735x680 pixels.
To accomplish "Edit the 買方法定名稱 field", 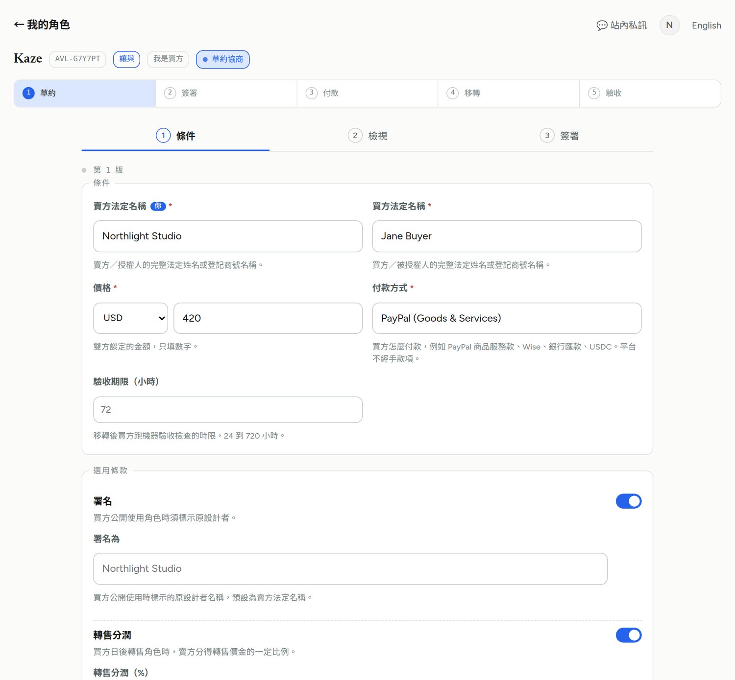I will pos(507,236).
